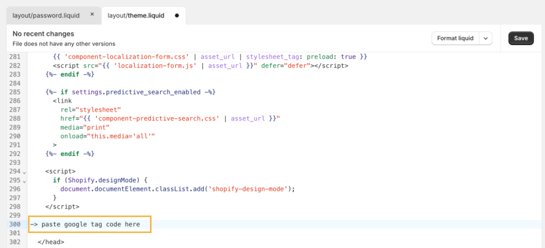Click the unsaved-changes dot on theme.liquid tab
Viewport: 545px width, 248px height.
pos(177,15)
